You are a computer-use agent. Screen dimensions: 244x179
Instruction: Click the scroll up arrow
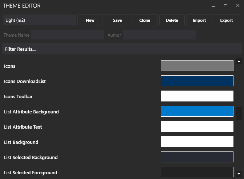(x=239, y=62)
